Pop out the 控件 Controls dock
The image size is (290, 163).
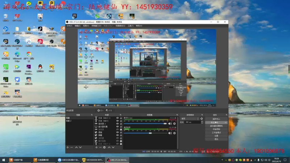226,115
